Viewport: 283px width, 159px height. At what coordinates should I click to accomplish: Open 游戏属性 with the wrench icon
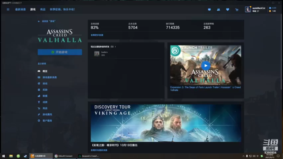[45, 114]
